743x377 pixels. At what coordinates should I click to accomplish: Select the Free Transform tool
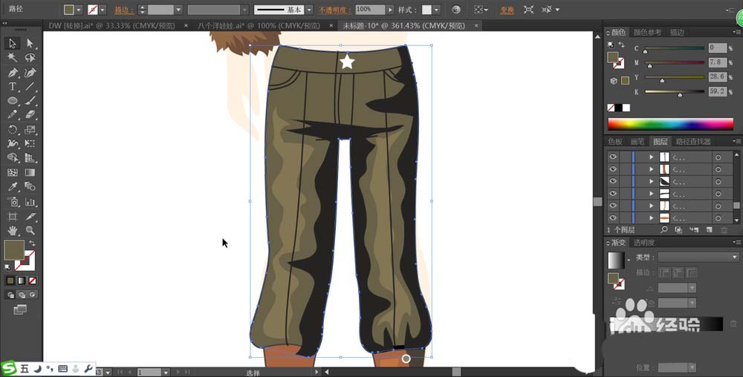coord(30,144)
